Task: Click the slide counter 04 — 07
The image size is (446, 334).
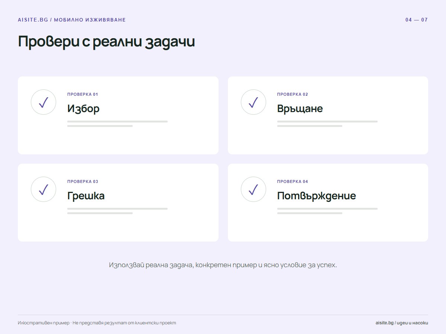Action: tap(417, 20)
